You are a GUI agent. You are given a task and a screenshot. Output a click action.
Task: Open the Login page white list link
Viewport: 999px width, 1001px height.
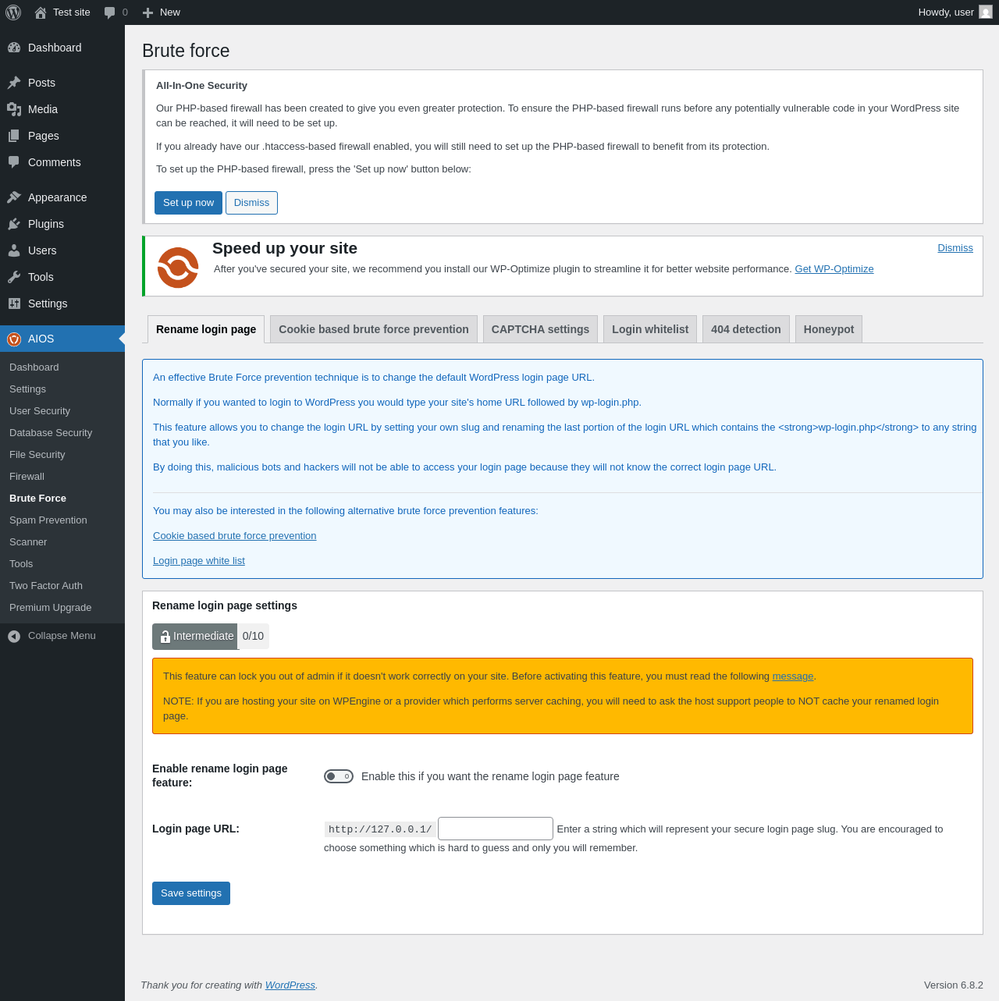199,561
